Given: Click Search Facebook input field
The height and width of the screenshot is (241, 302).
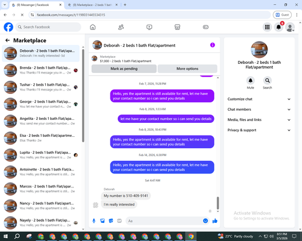Looking at the screenshot, I should click(48, 27).
